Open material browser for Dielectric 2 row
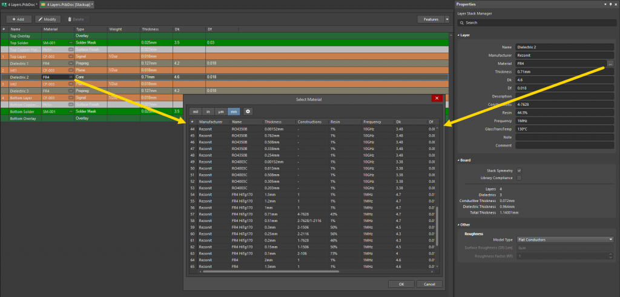 click(71, 77)
